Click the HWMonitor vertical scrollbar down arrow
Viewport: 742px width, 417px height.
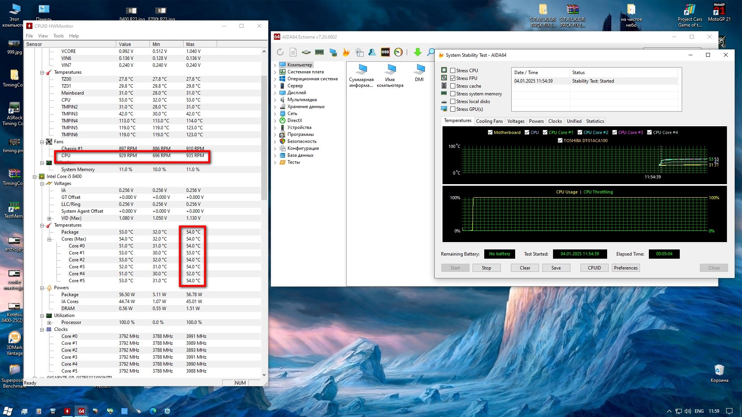pos(264,375)
